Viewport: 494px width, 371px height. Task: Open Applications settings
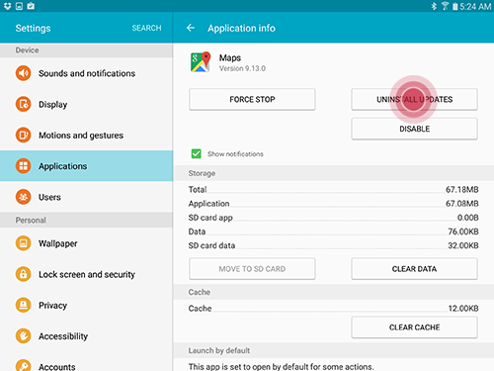click(x=86, y=166)
